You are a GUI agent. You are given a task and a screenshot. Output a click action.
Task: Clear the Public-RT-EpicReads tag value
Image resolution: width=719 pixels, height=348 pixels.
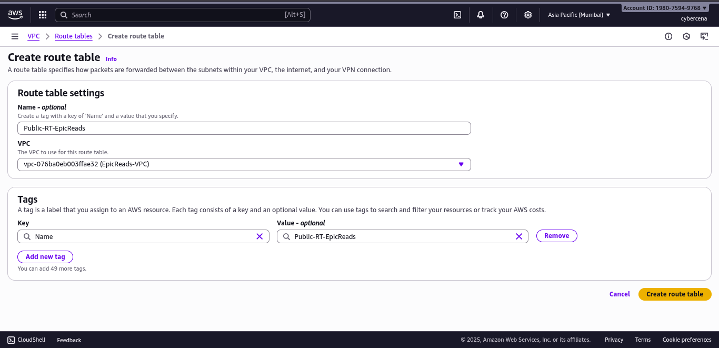point(518,236)
